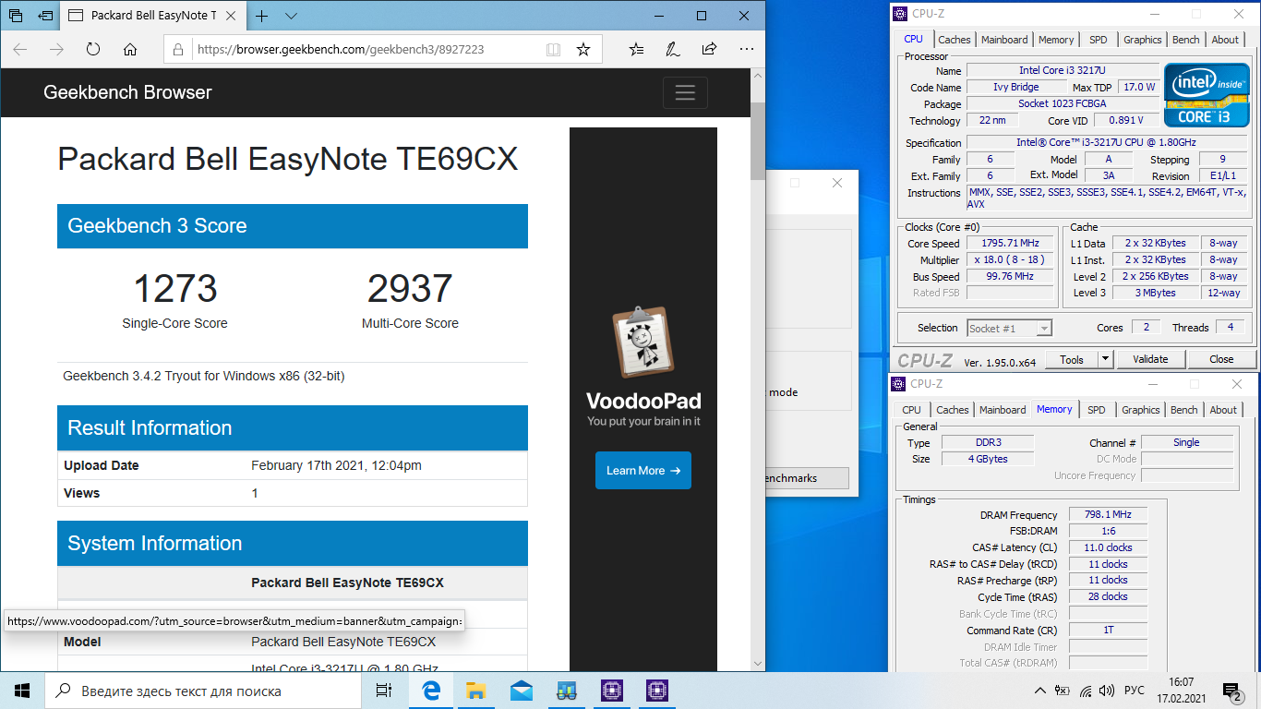Image resolution: width=1261 pixels, height=709 pixels.
Task: Select SPD tab in top CPU-Z window
Action: click(1098, 40)
